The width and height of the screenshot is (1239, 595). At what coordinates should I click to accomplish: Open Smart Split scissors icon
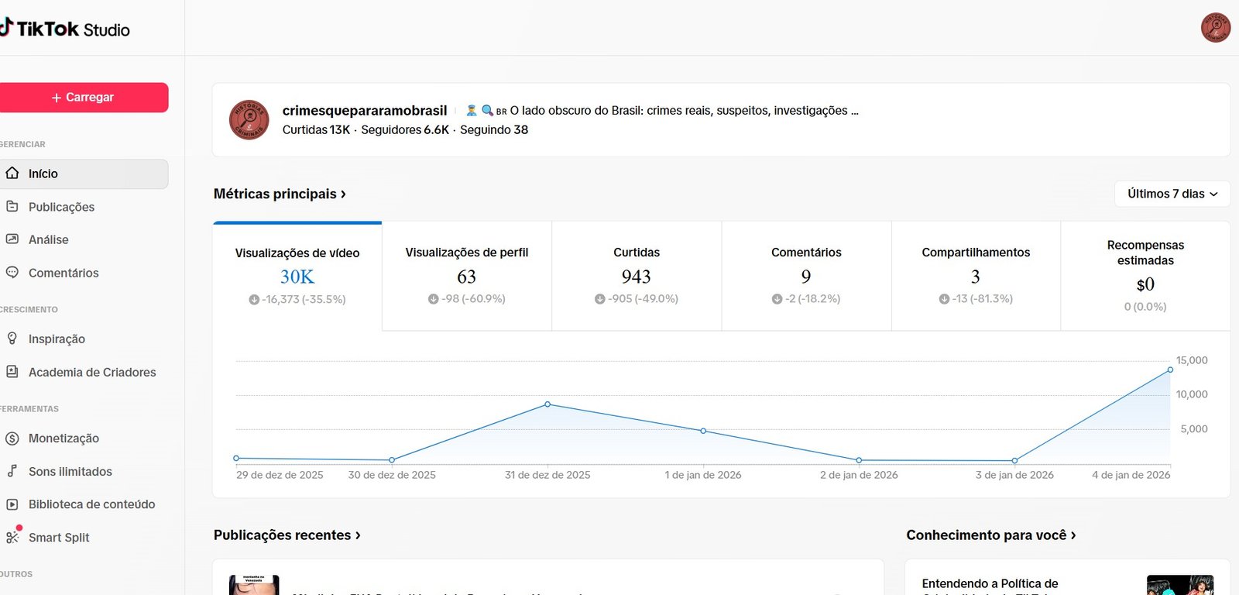point(12,538)
